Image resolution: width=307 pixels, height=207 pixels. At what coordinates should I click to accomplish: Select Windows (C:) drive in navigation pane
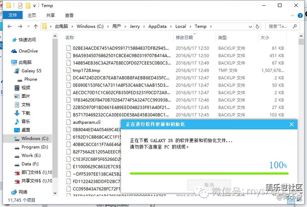[27, 138]
